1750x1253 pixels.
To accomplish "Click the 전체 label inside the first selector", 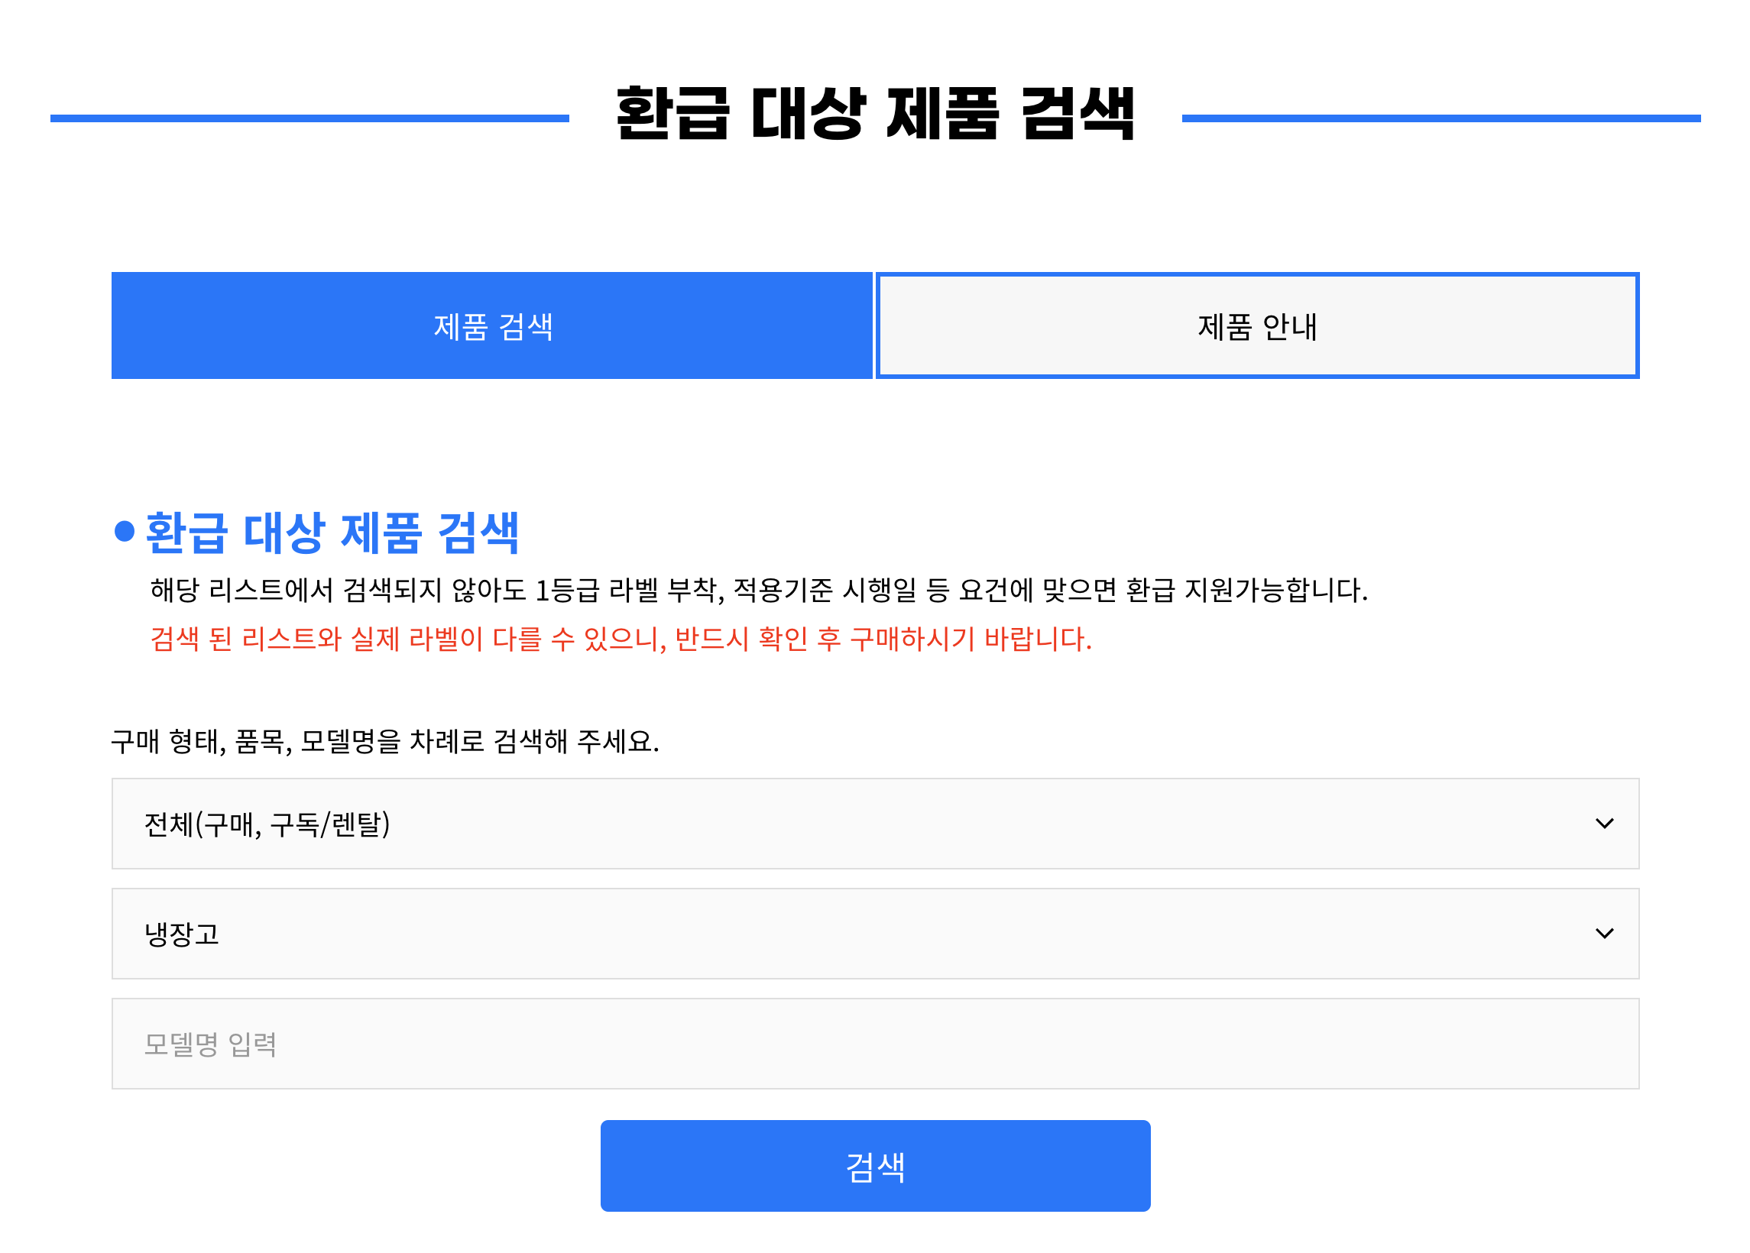I will point(168,824).
